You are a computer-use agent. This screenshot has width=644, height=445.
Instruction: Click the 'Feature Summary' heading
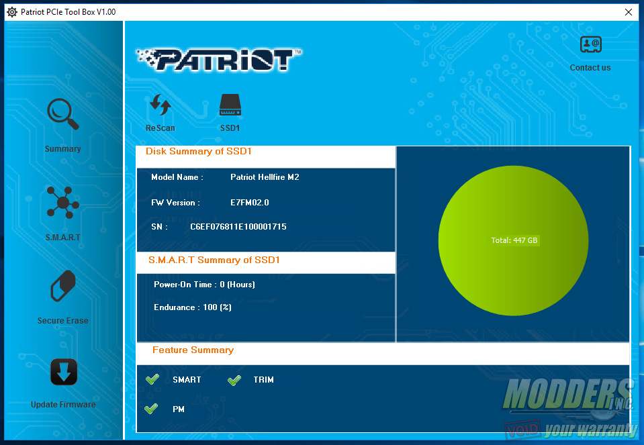point(193,350)
